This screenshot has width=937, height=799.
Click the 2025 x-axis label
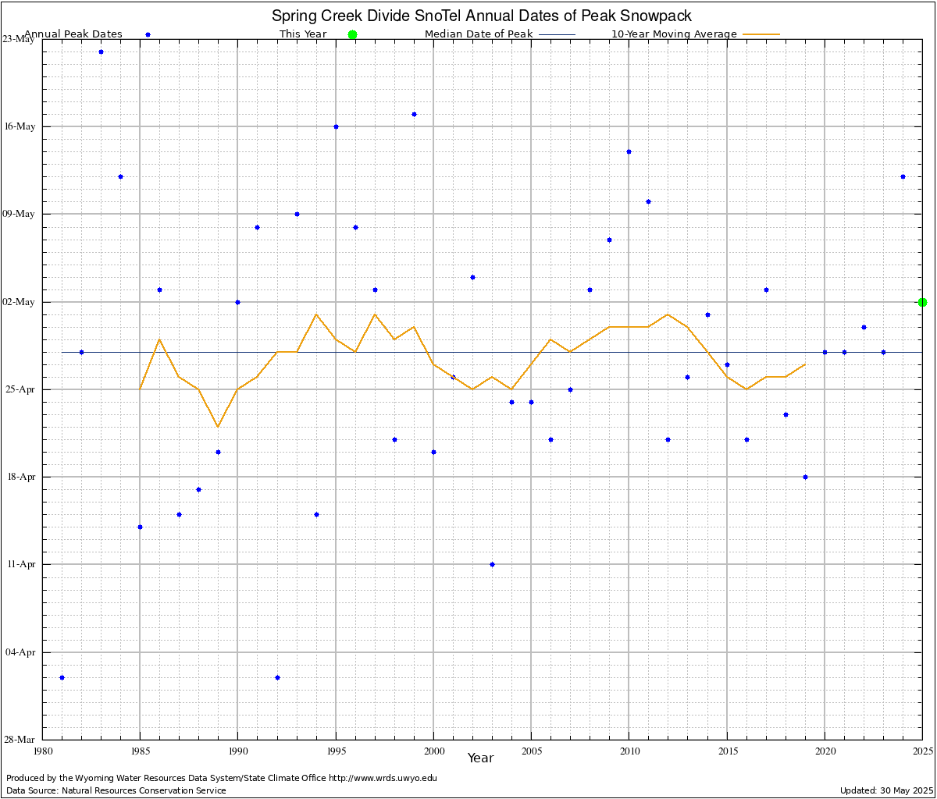point(922,751)
